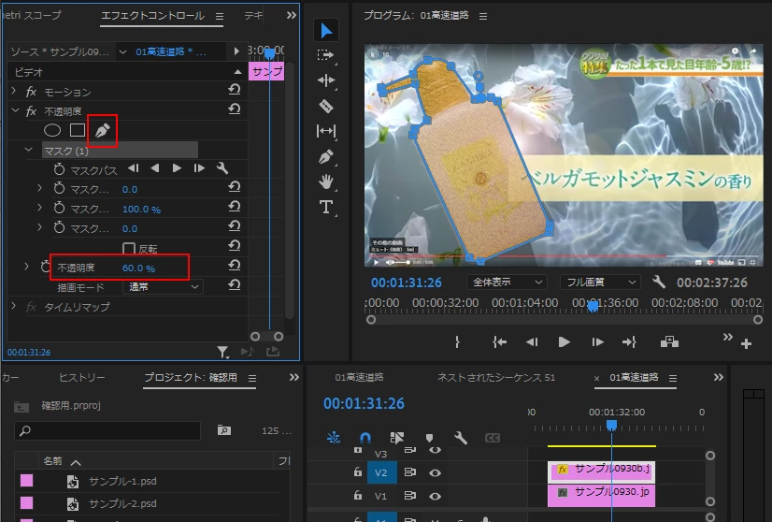Toggle timeline snap magnet icon
The height and width of the screenshot is (522, 772).
365,438
